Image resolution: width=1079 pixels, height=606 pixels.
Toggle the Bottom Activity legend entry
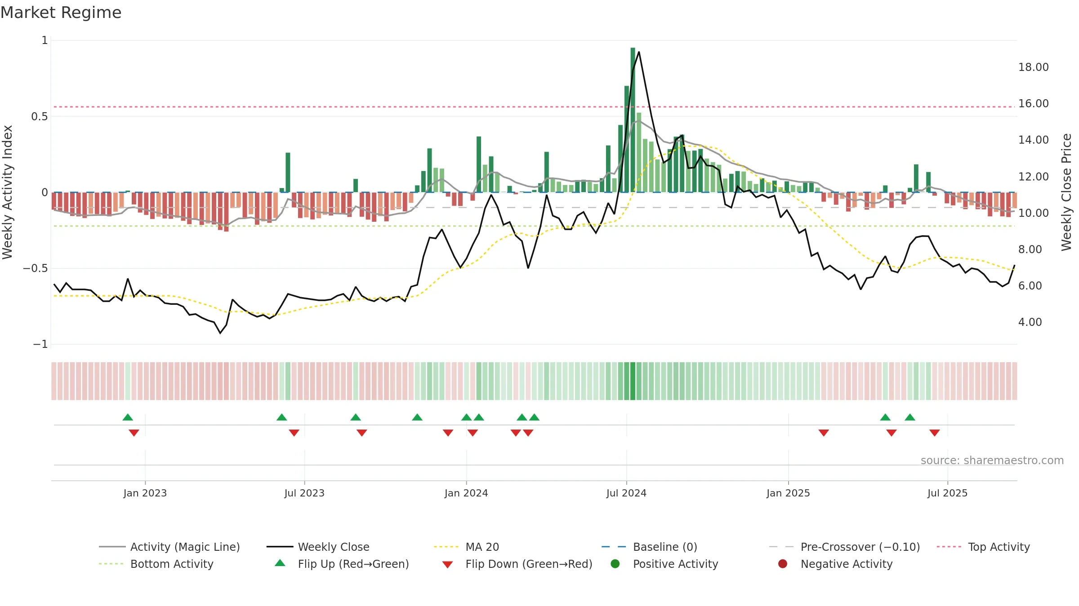tap(156, 564)
